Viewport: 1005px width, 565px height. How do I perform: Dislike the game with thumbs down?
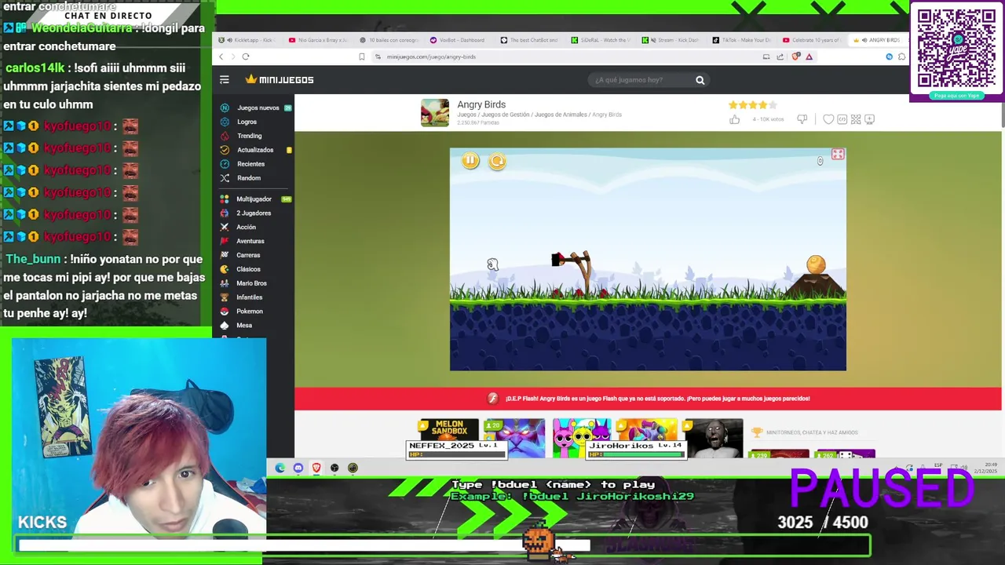click(802, 119)
